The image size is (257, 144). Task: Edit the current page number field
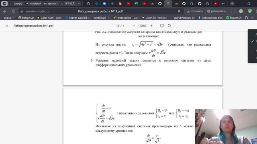pyautogui.click(x=118, y=26)
